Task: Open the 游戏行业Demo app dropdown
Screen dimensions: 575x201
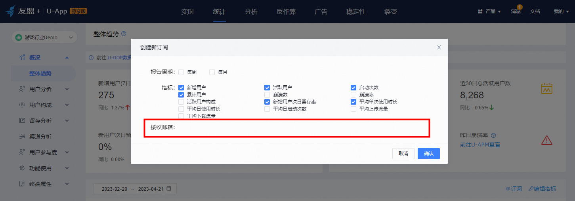Action: pyautogui.click(x=44, y=38)
